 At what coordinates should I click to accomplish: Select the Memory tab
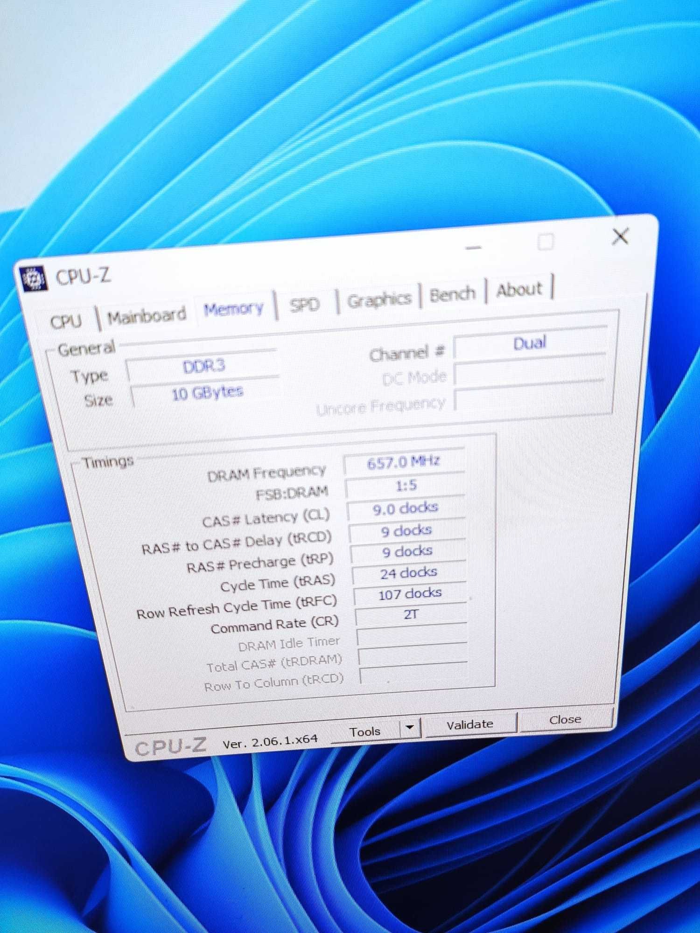[x=234, y=309]
